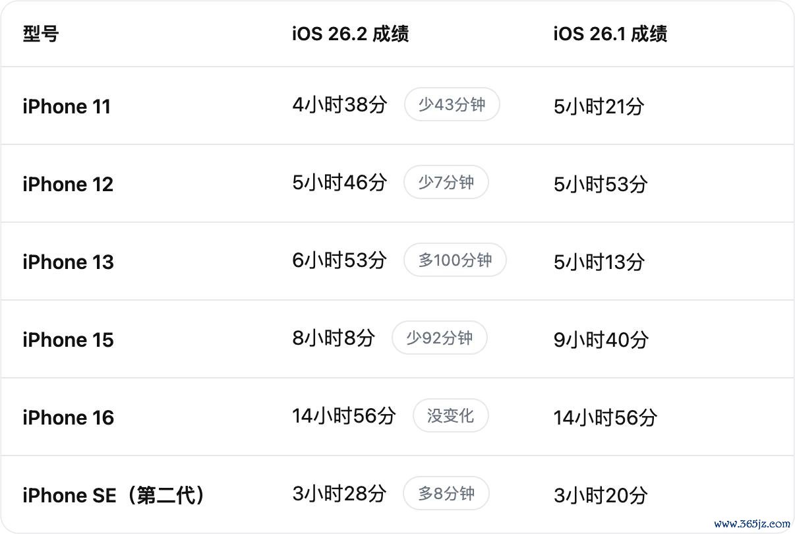This screenshot has height=534, width=795.
Task: Select the iPhone 15 row label
Action: 68,340
